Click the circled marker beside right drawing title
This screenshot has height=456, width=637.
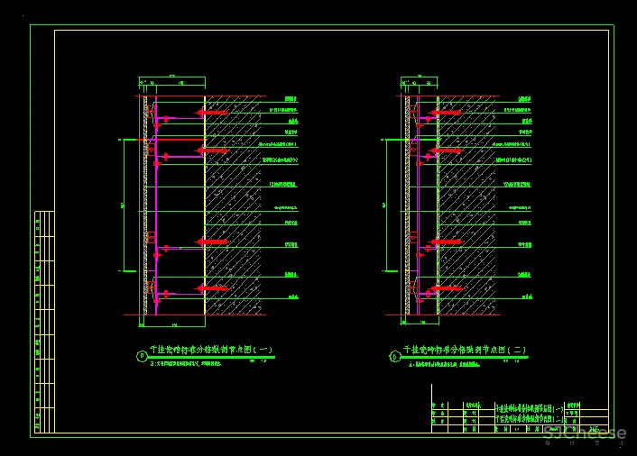click(394, 356)
